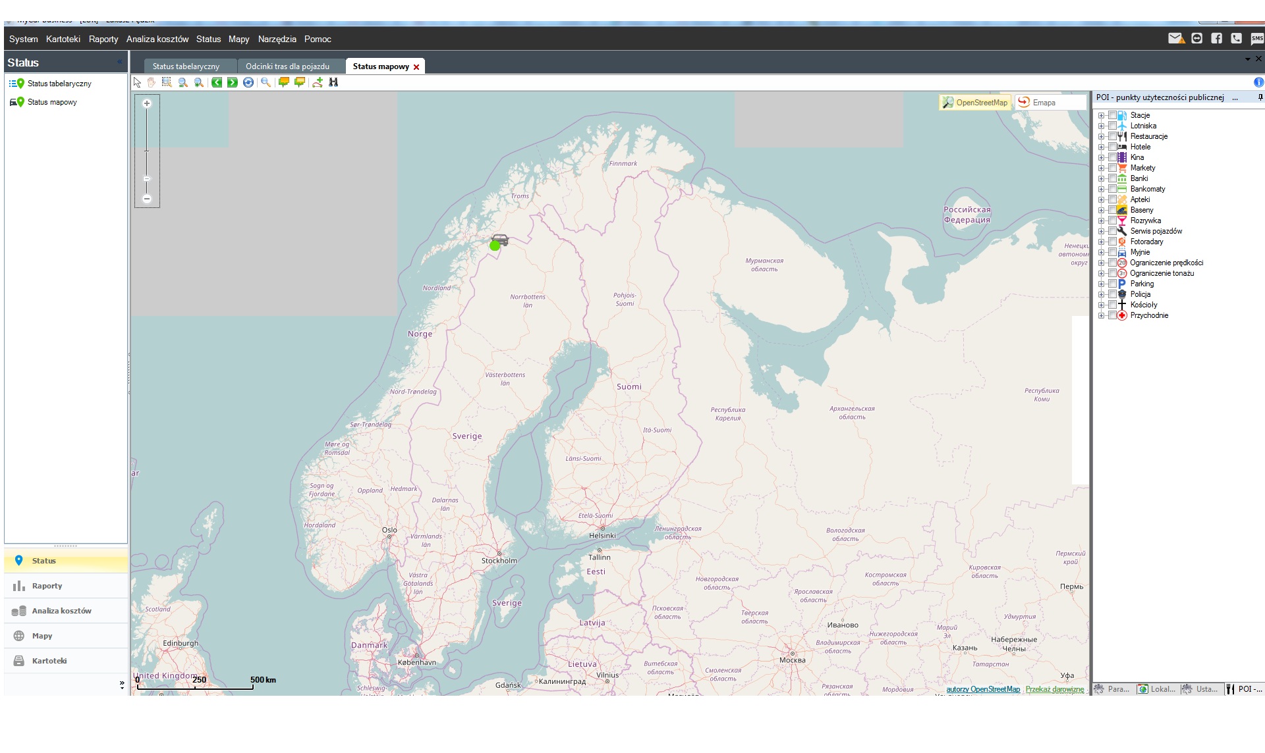Refresh the map with blue reload icon
Screen dimensions: 1265x753
click(x=248, y=82)
